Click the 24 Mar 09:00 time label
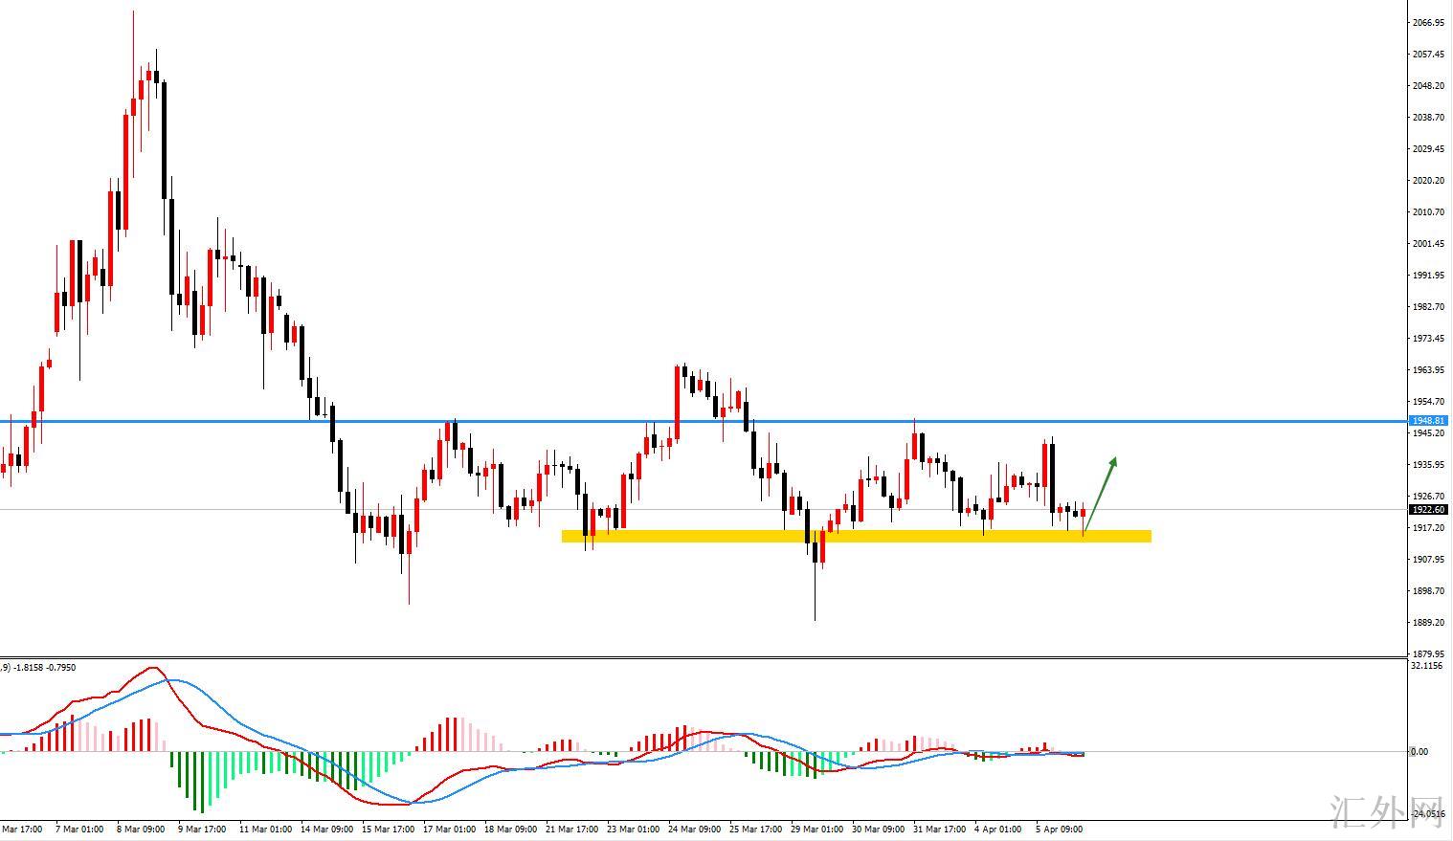Image resolution: width=1453 pixels, height=841 pixels. tap(694, 830)
